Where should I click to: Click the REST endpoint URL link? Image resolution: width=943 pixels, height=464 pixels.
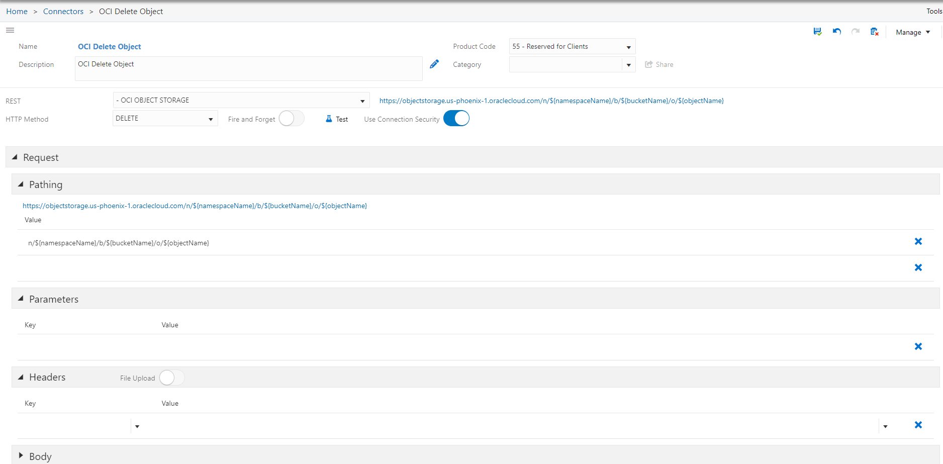click(x=551, y=101)
